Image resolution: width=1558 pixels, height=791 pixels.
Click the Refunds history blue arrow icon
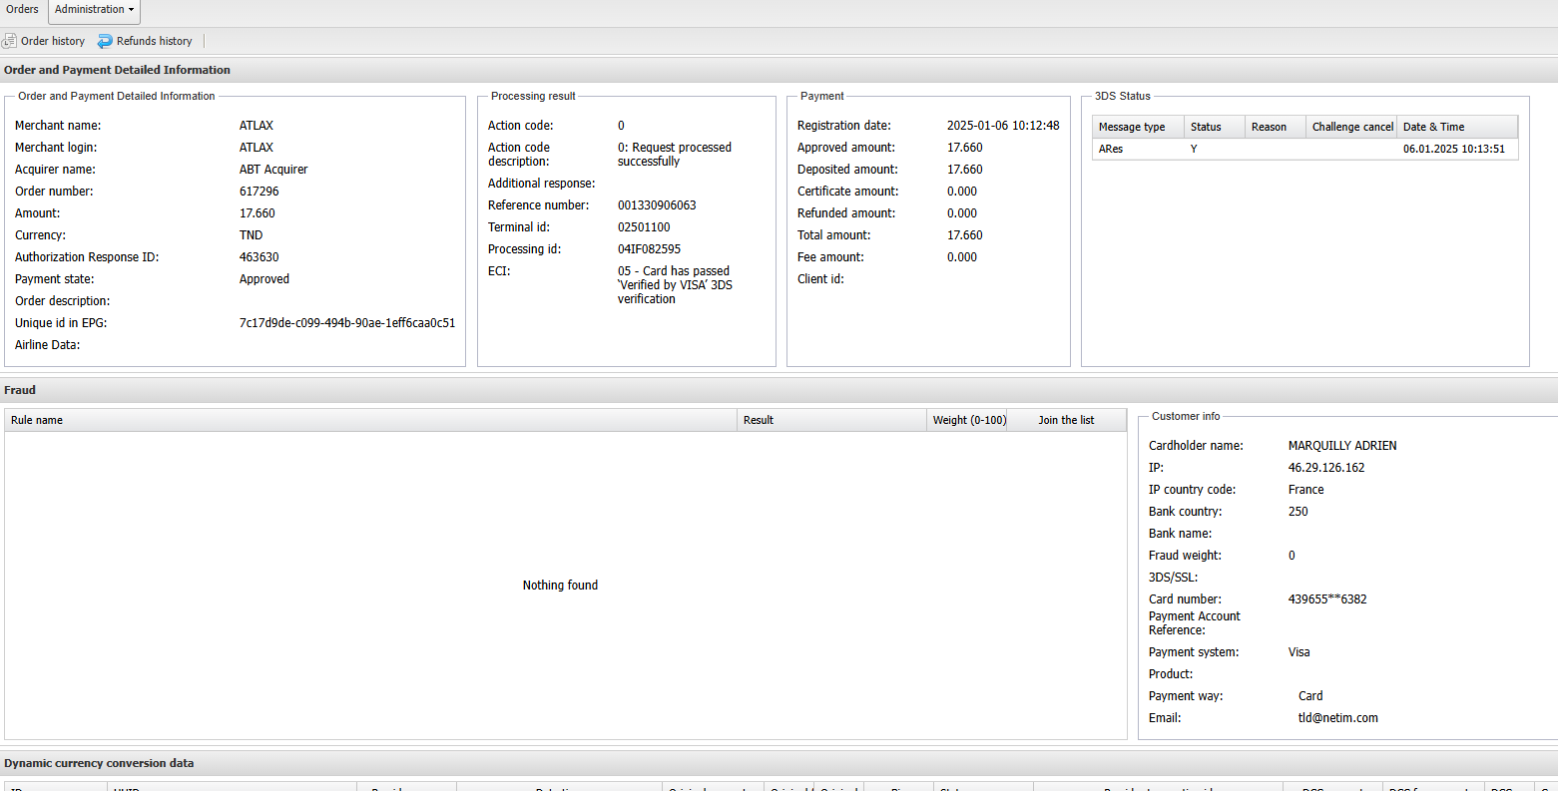pyautogui.click(x=105, y=41)
